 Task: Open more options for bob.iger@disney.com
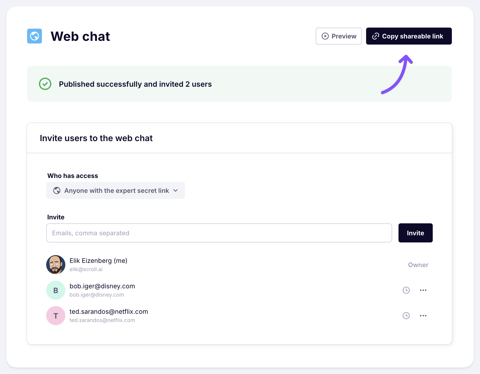(423, 290)
